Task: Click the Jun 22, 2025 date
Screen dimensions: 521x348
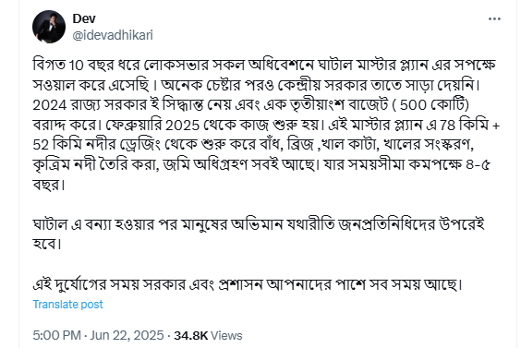Action: tap(127, 335)
